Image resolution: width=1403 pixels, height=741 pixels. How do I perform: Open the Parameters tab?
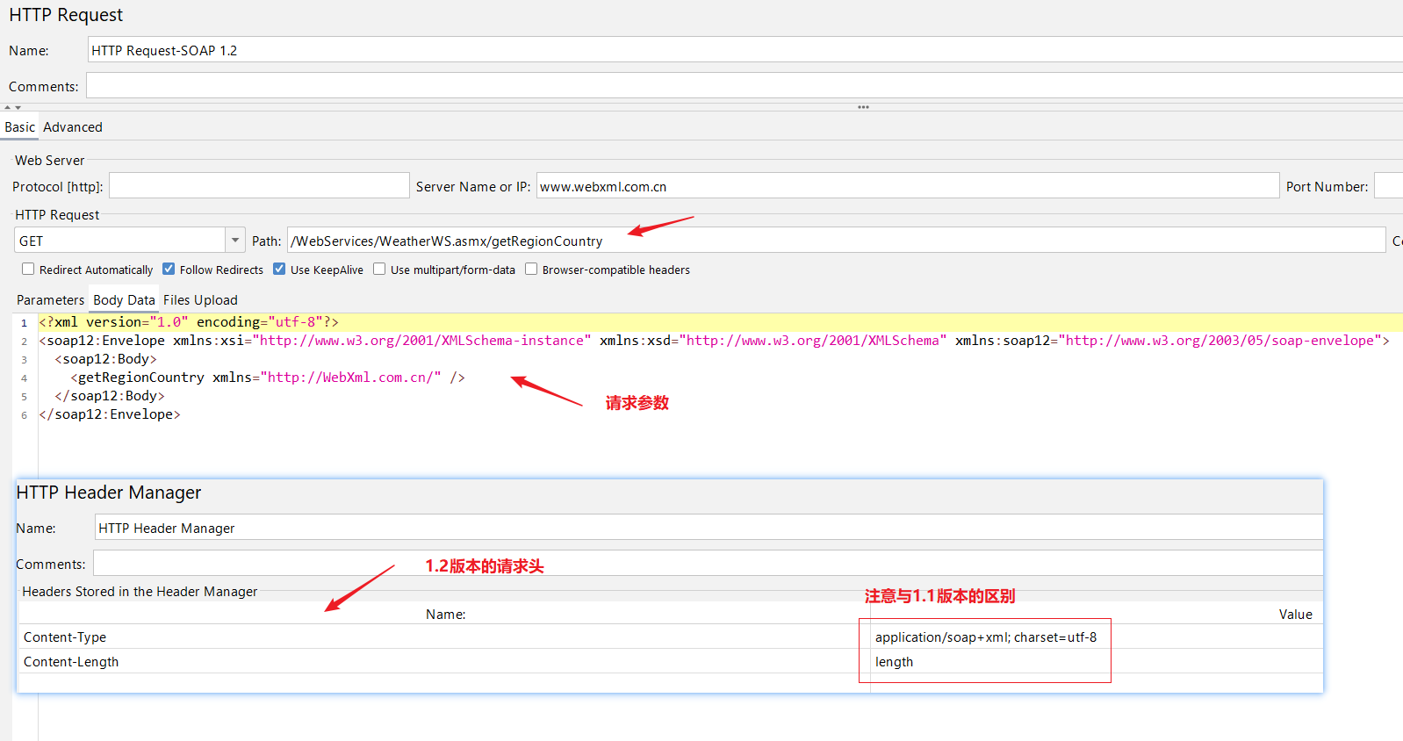pyautogui.click(x=50, y=300)
